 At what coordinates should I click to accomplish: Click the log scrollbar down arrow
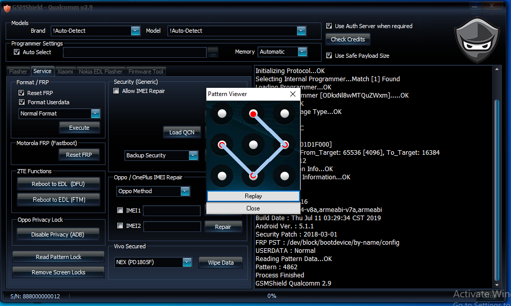[497, 285]
